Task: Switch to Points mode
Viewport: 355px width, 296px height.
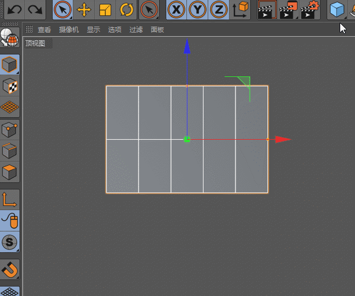Action: click(x=9, y=130)
